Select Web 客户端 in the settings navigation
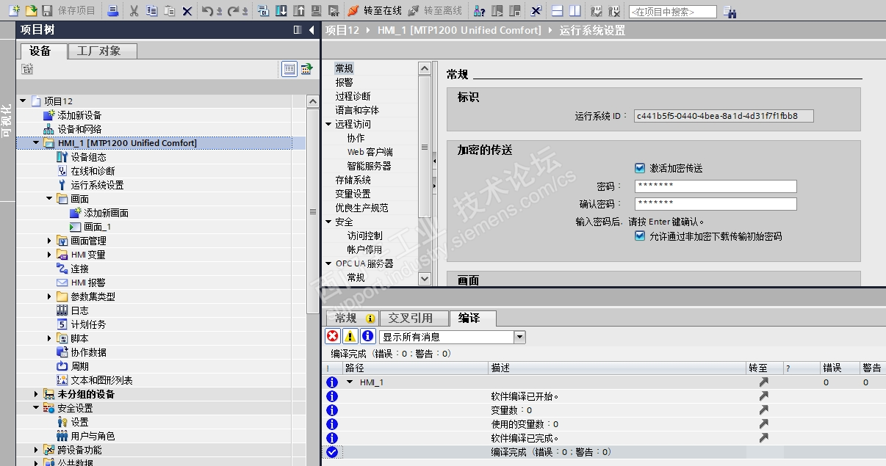Screen dimensions: 886x466 click(x=370, y=152)
